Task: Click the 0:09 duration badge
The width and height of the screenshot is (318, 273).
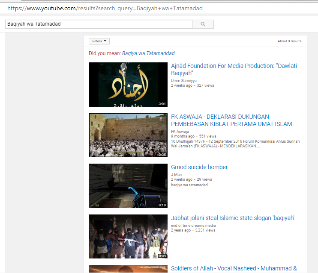Action: click(162, 256)
